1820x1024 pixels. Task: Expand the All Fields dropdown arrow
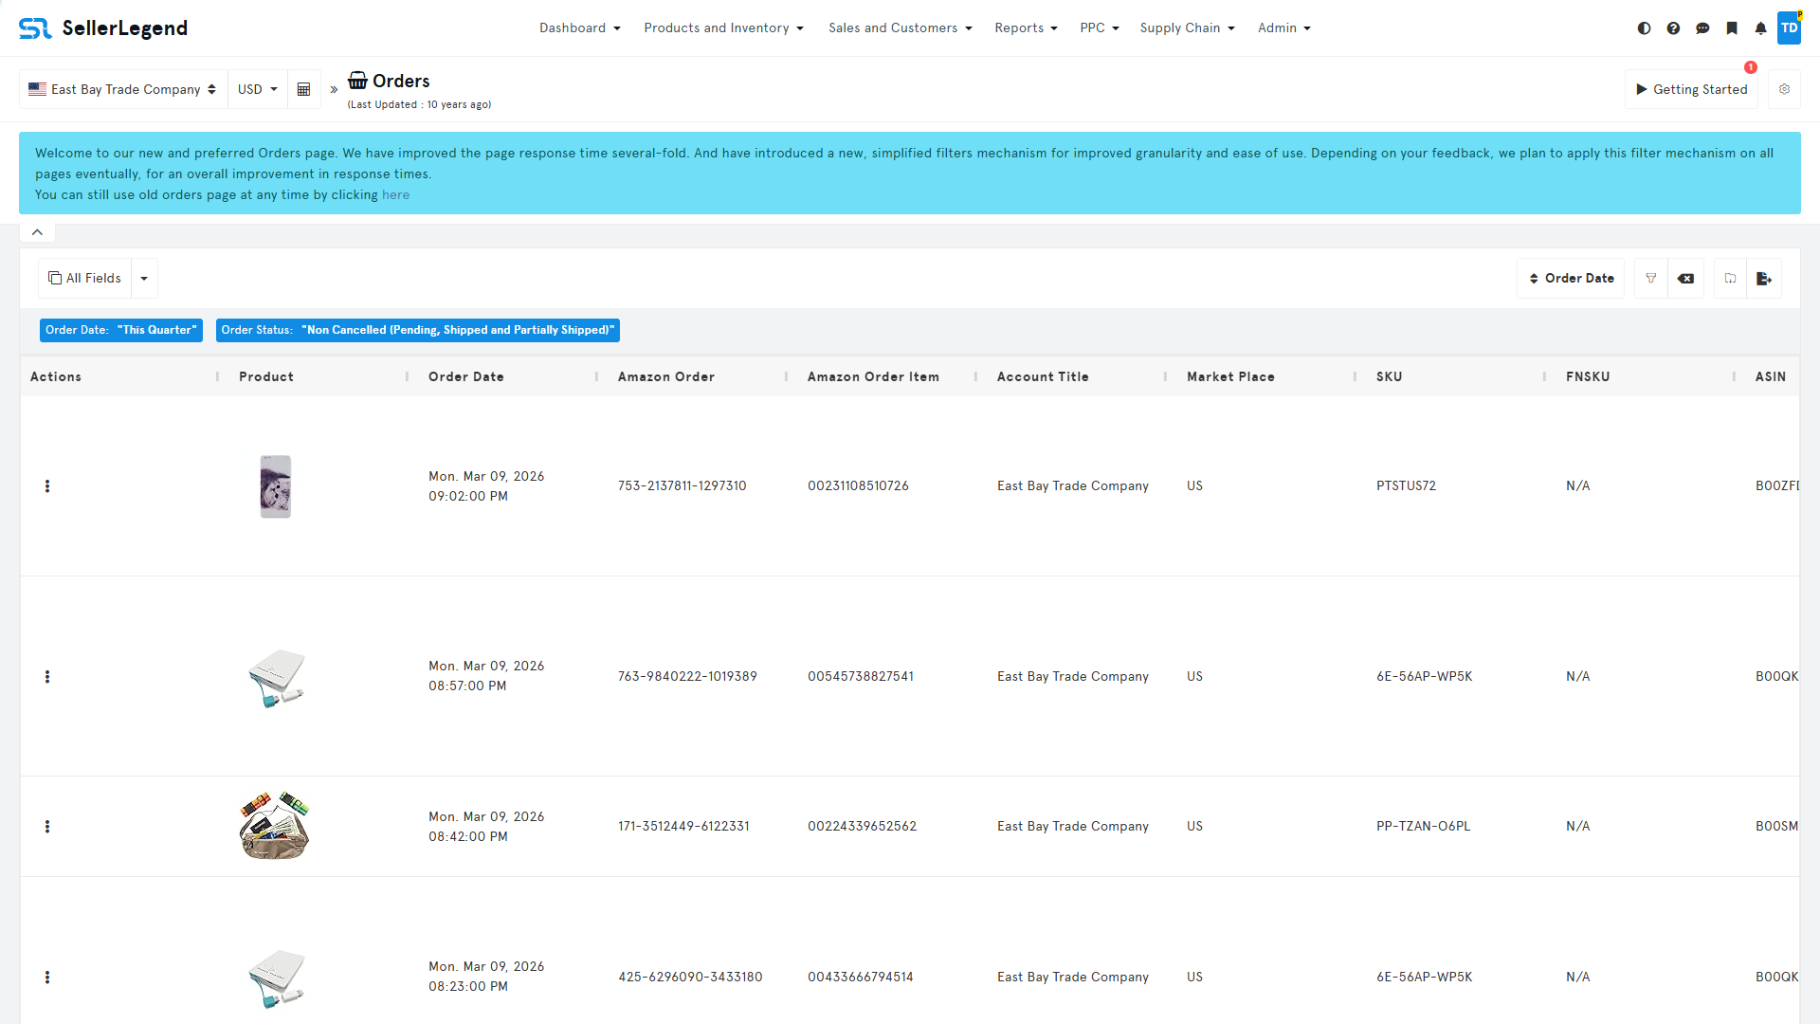144,279
